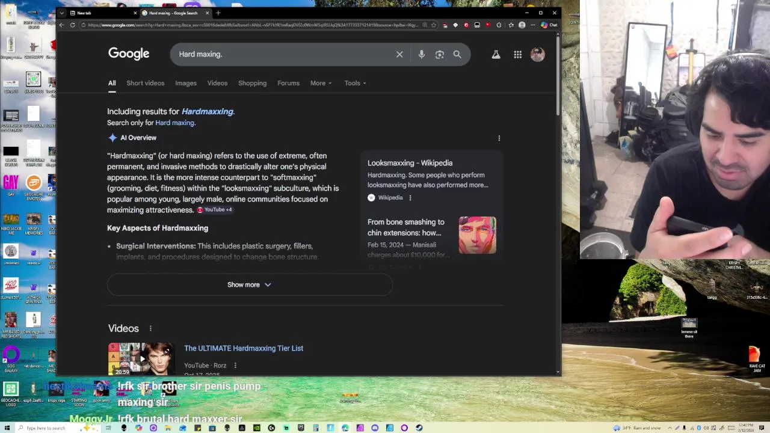Bookmark this page with the star icon

click(x=434, y=25)
